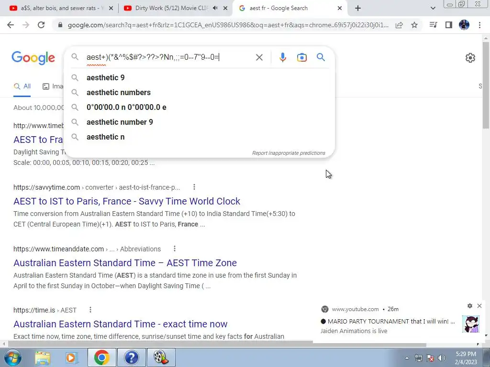Start voice search with the microphone icon
Screen dimensions: 490x367
point(283,57)
